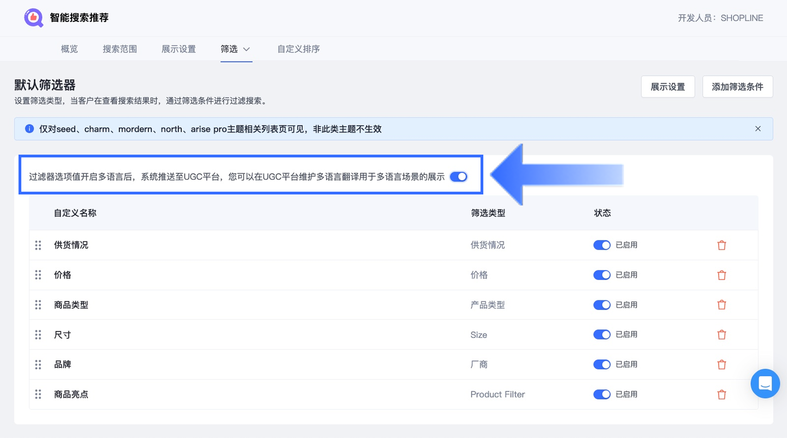The height and width of the screenshot is (438, 787).
Task: Click the 价格 custom name cell
Action: coord(62,275)
